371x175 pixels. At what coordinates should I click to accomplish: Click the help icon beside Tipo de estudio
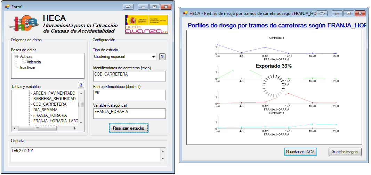(x=162, y=57)
